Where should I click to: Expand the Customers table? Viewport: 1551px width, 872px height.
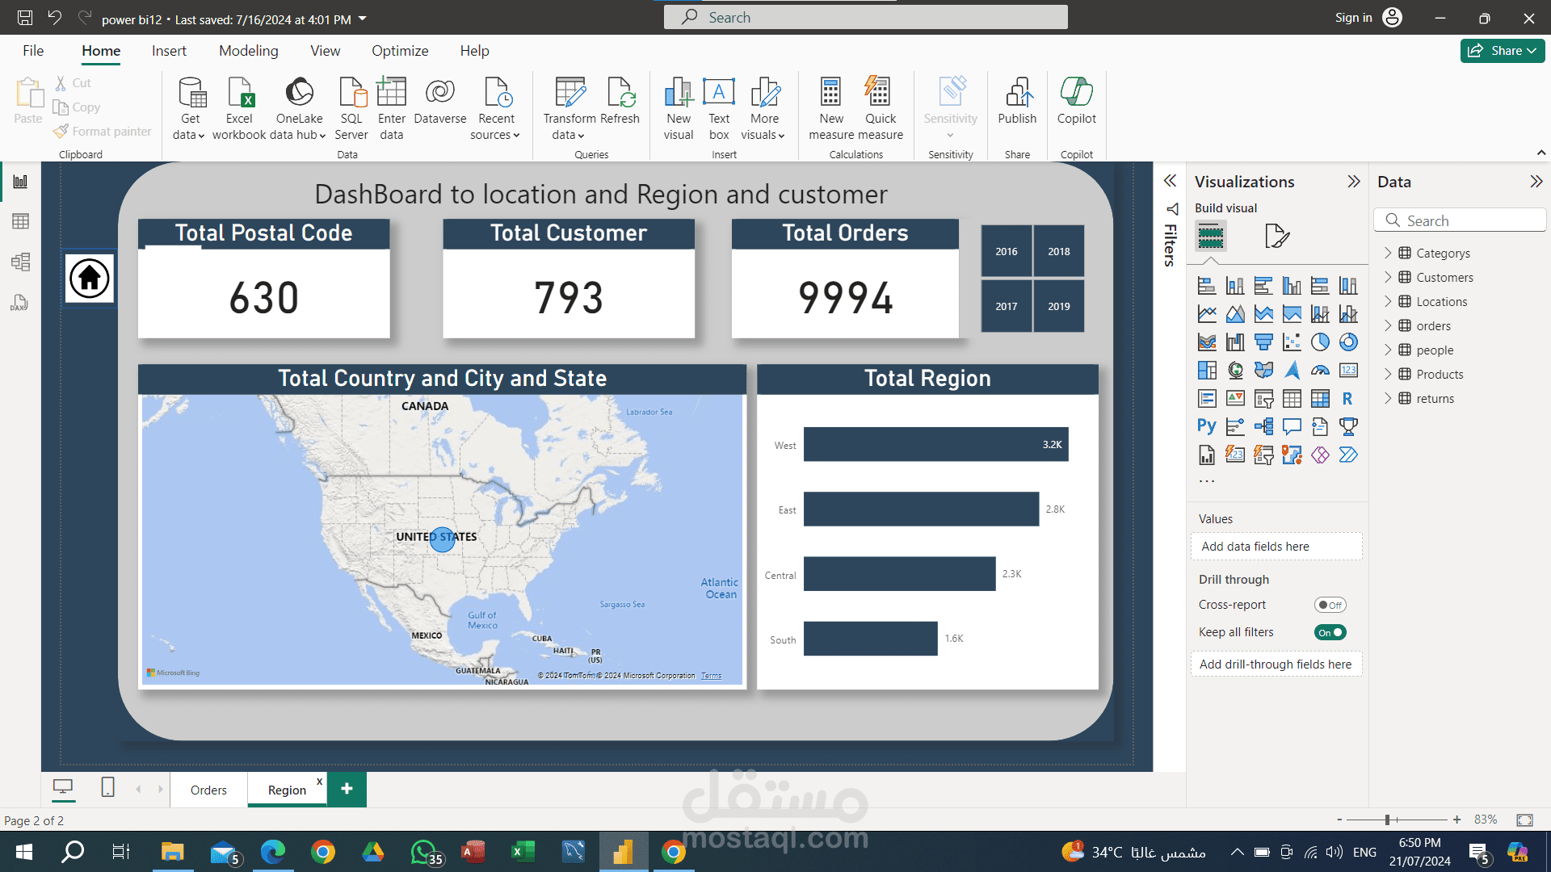(1389, 277)
